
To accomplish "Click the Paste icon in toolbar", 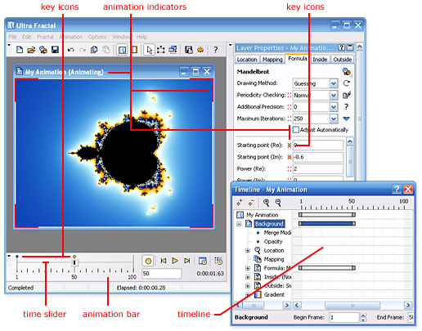I will 105,50.
